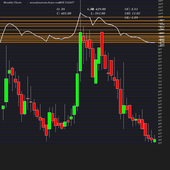The height and width of the screenshot is (170, 170).
Task: Click the 717 price axis label
Action: coord(160,88)
